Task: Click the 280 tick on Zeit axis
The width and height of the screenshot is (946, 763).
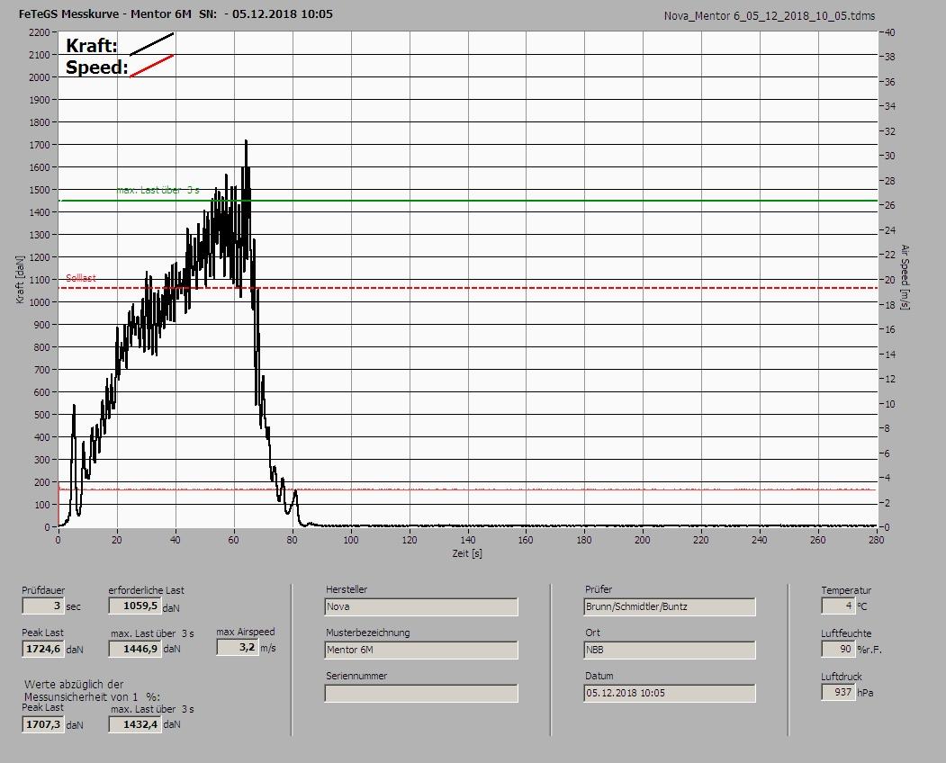Action: (x=876, y=540)
